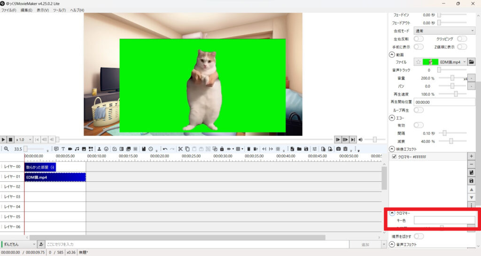Click the Play button below the preview
This screenshot has height=256, width=481.
(3, 140)
